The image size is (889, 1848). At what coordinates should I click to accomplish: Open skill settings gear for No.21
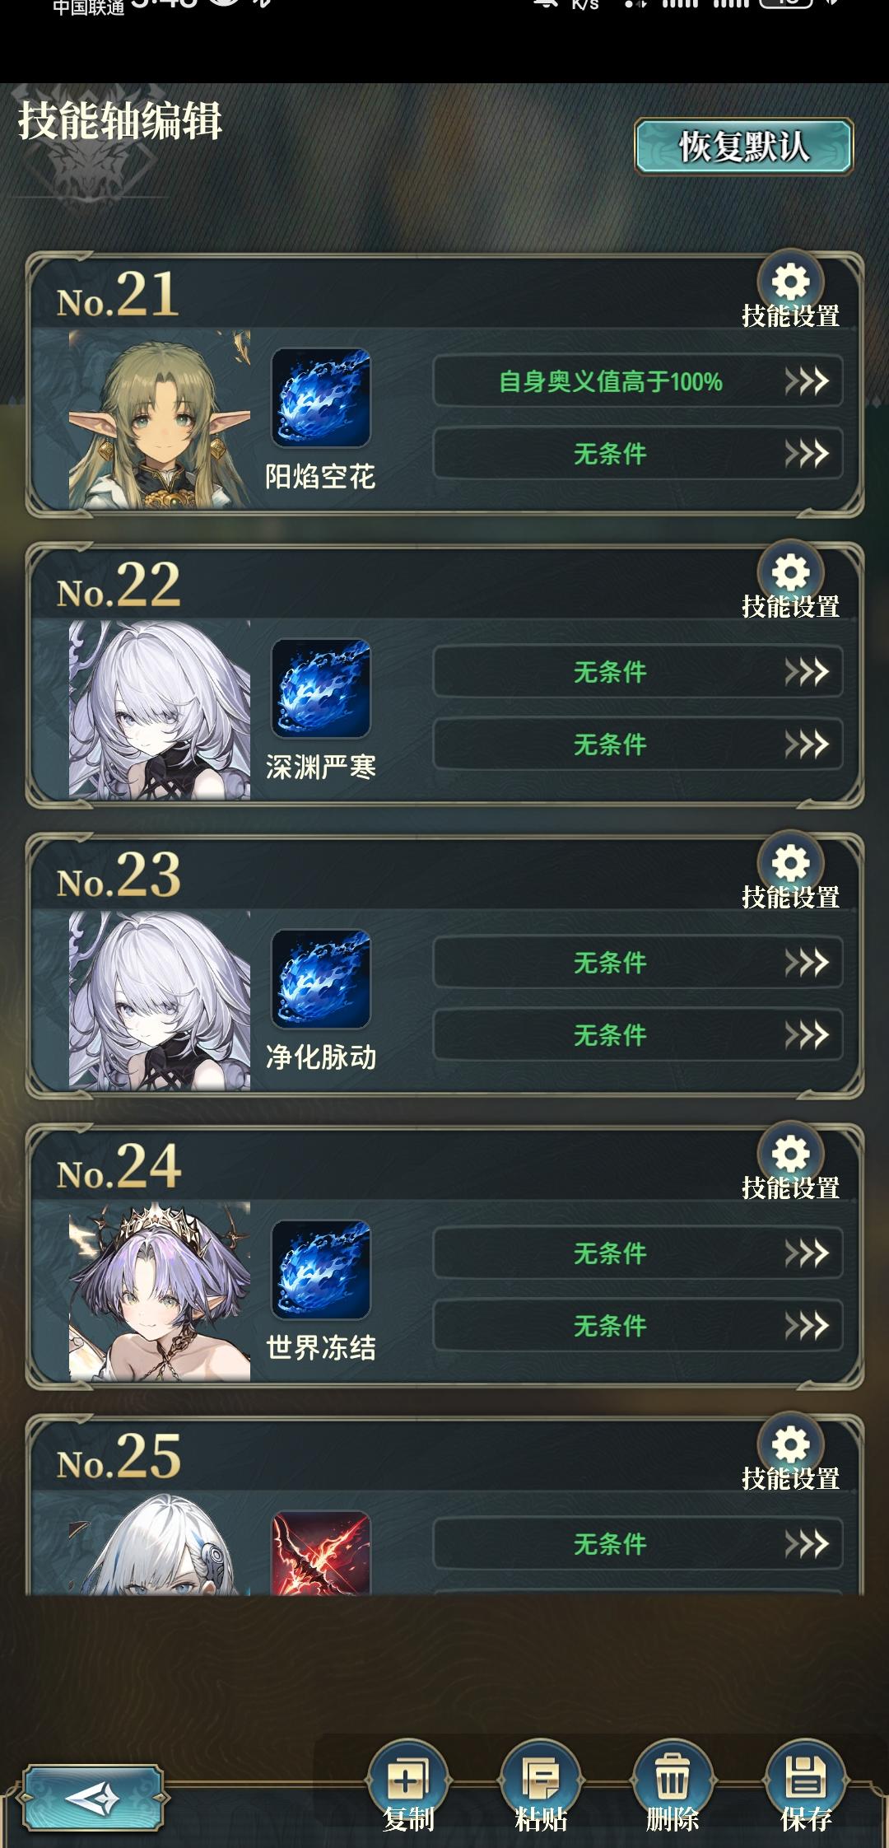pos(790,282)
